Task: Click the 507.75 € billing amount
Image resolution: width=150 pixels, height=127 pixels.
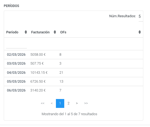Action: tap(37, 63)
